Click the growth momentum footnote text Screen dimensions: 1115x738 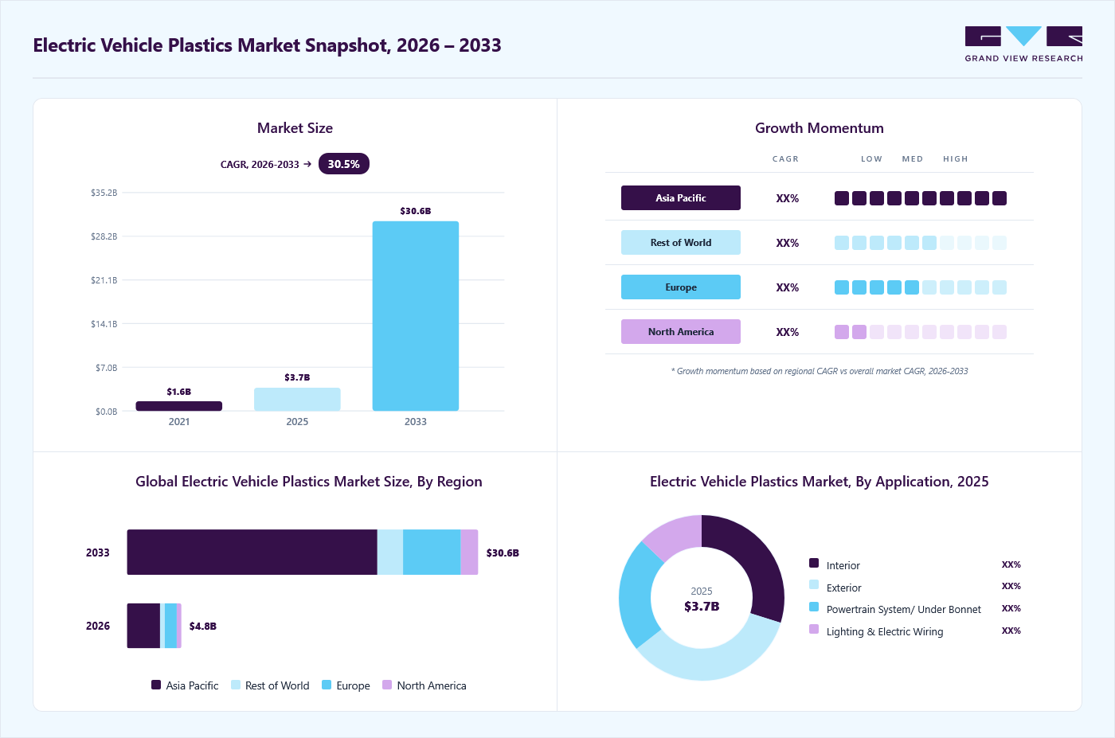pos(820,371)
